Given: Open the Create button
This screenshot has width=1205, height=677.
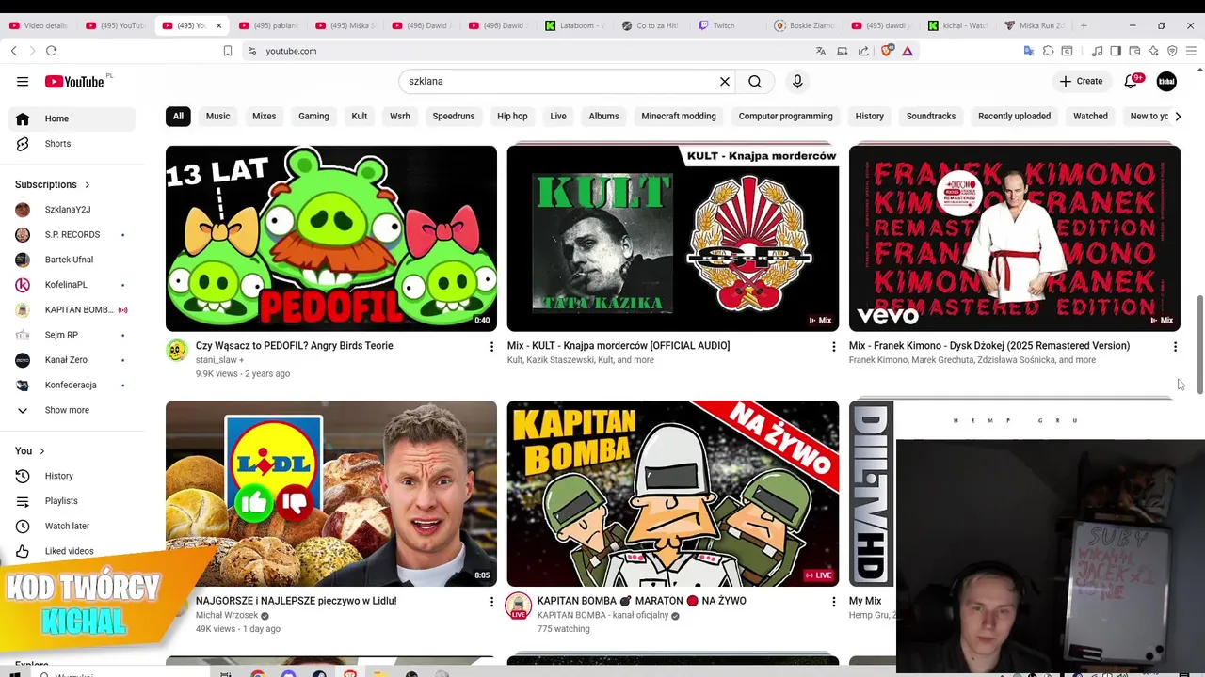Looking at the screenshot, I should (x=1081, y=82).
